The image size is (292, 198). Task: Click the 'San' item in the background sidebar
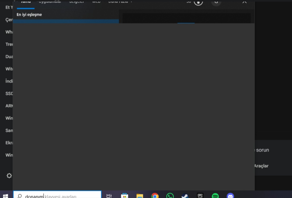coord(9,130)
